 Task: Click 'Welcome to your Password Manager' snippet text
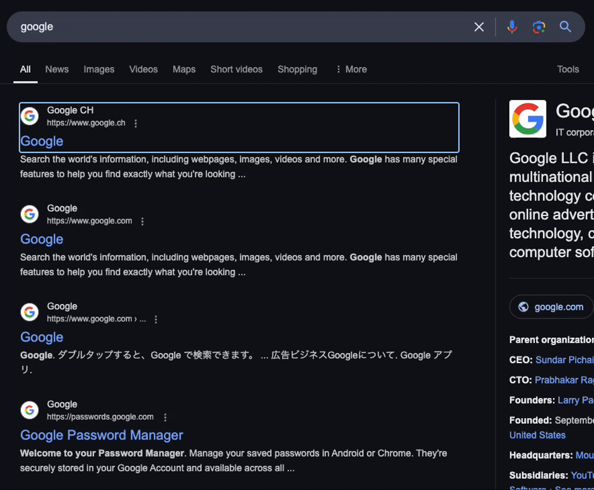(x=102, y=453)
